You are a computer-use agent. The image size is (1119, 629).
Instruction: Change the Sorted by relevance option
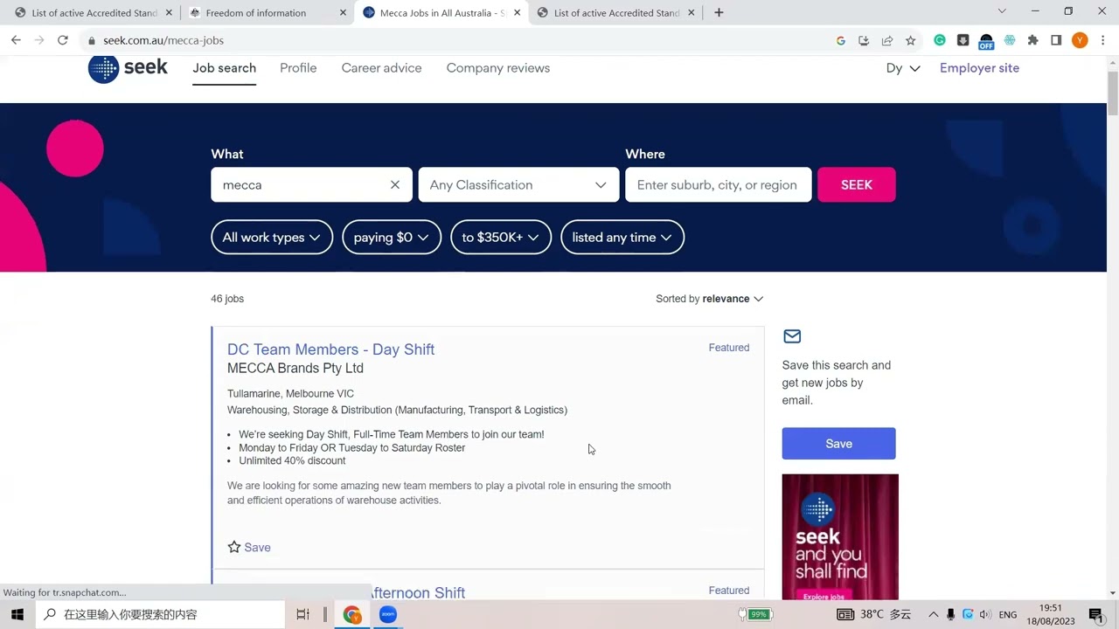(710, 299)
